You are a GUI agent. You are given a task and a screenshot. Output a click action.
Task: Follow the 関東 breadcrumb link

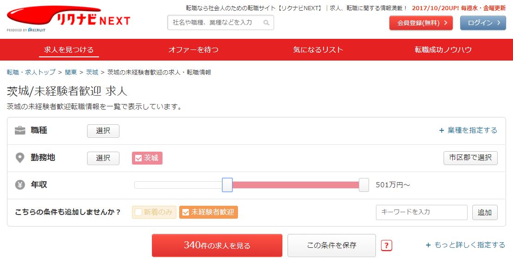point(71,72)
